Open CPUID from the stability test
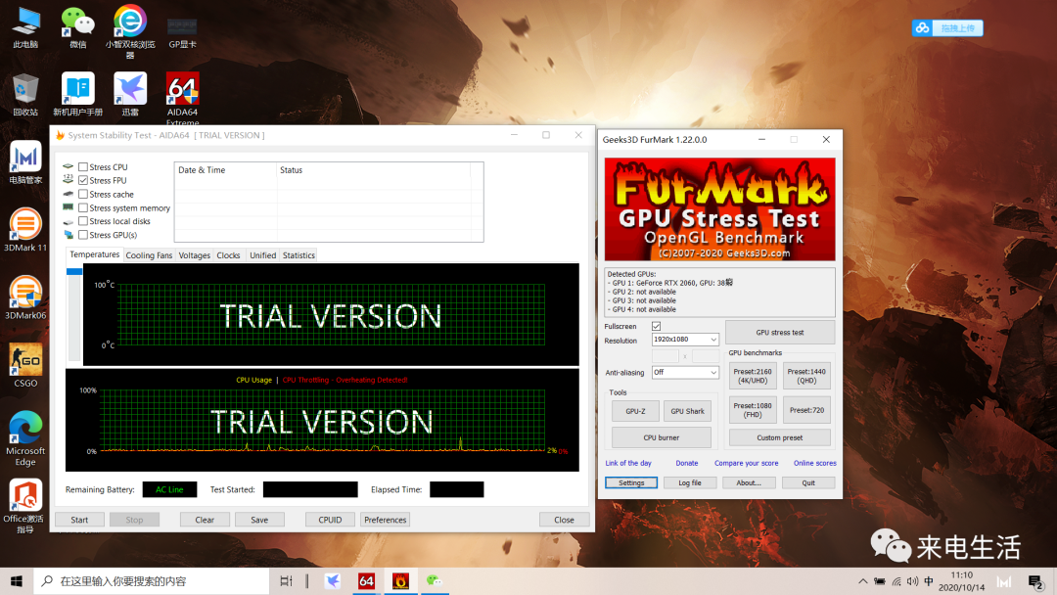This screenshot has height=595, width=1057. [330, 520]
